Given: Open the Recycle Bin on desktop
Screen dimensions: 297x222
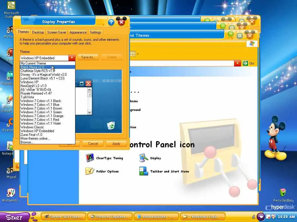Looking at the screenshot, I should [282, 195].
